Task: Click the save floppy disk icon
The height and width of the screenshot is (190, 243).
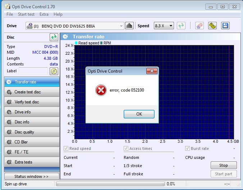Action: 225,26
